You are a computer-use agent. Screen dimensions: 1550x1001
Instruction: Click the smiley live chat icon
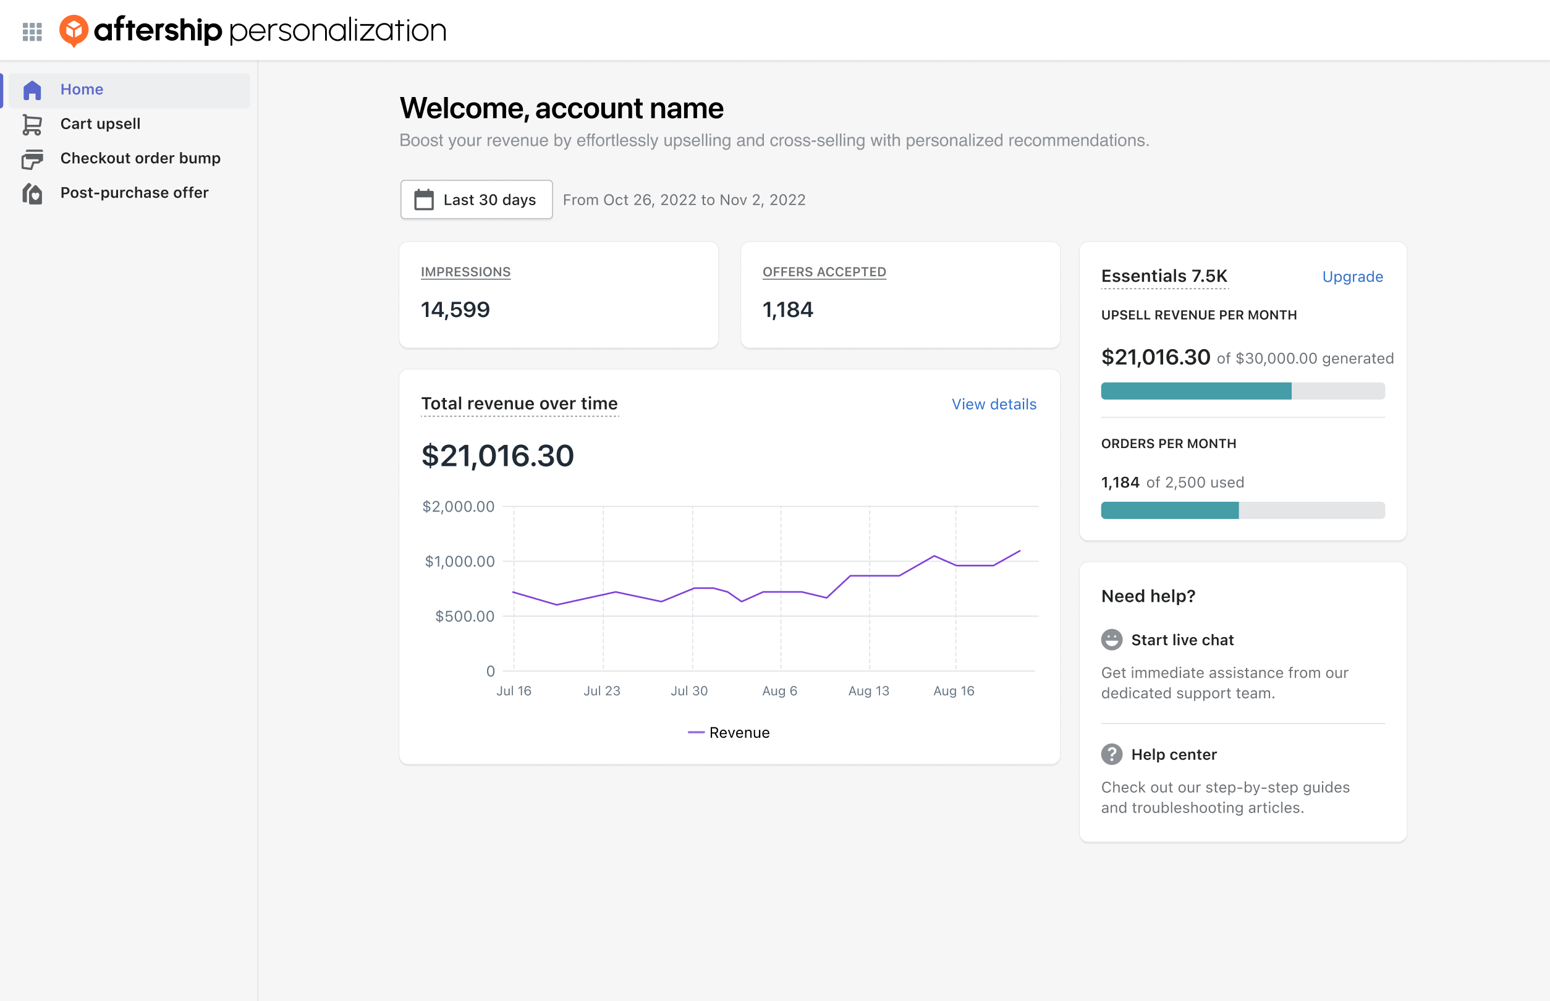1112,640
